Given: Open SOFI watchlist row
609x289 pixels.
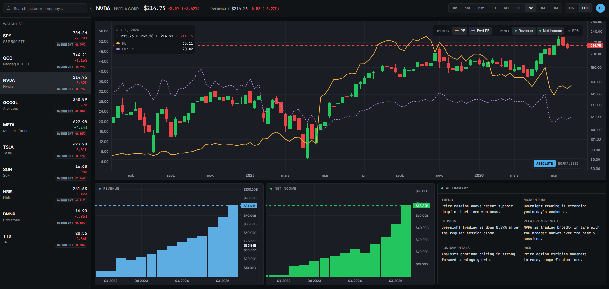Looking at the screenshot, I should (x=45, y=172).
